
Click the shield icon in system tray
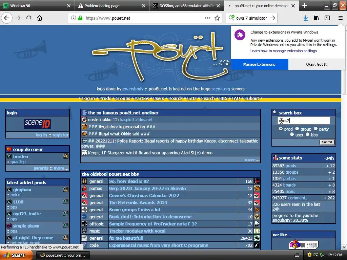(x=309, y=255)
